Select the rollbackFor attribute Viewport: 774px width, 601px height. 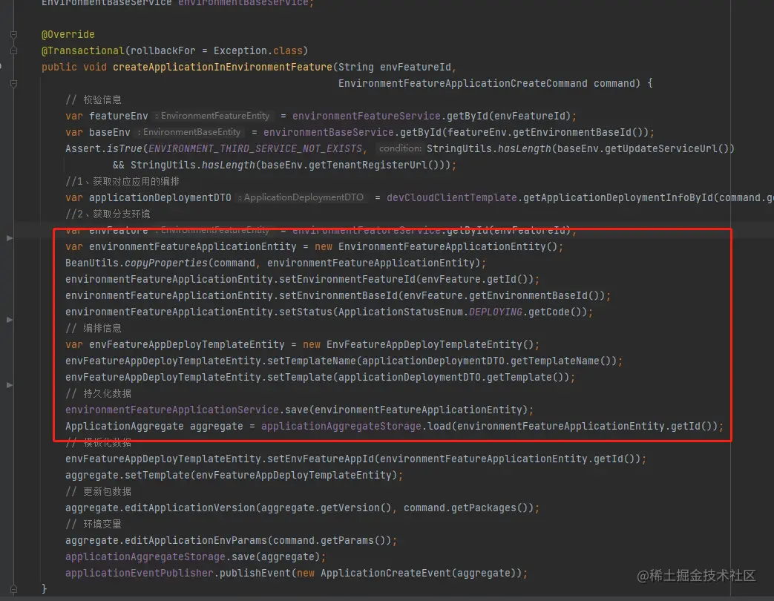click(163, 50)
